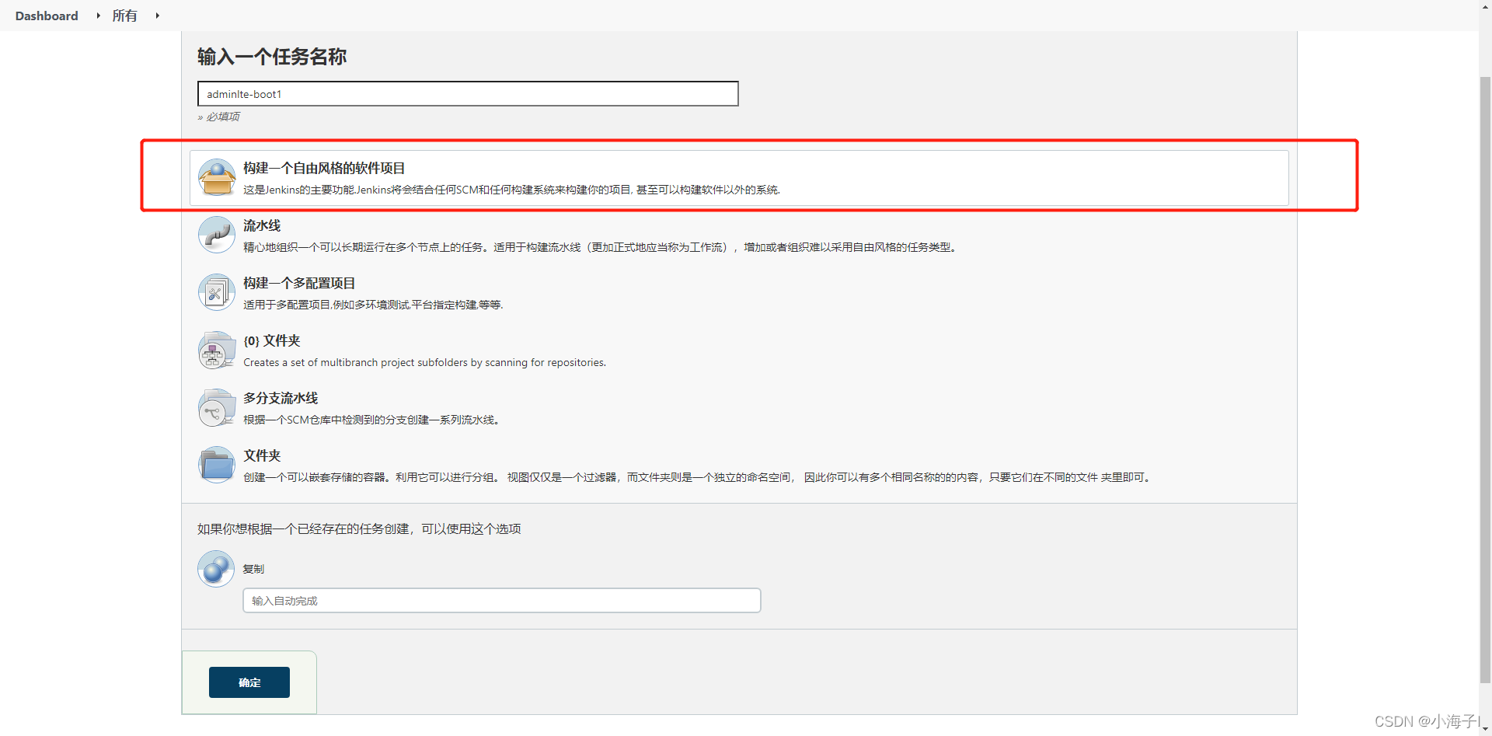This screenshot has width=1492, height=736.
Task: Select the 流水线 item title
Action: coord(262,225)
